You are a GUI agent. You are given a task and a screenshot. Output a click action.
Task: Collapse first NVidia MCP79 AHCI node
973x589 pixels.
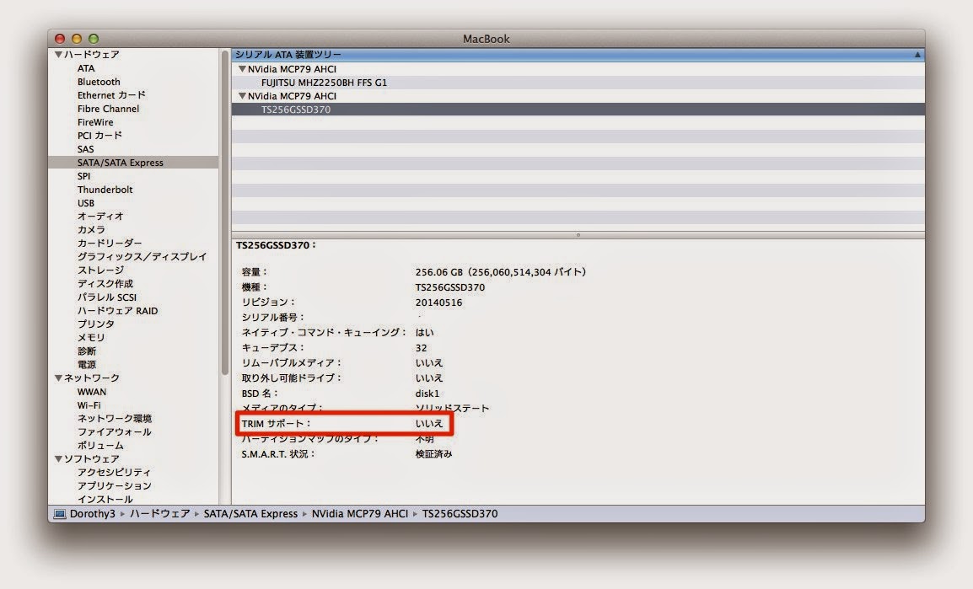point(242,69)
